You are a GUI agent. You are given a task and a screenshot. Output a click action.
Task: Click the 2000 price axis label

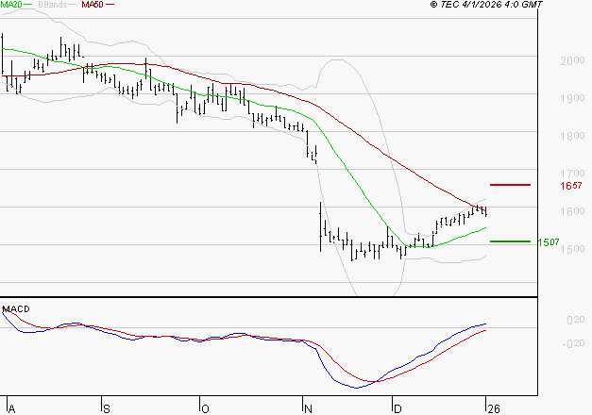click(x=572, y=60)
